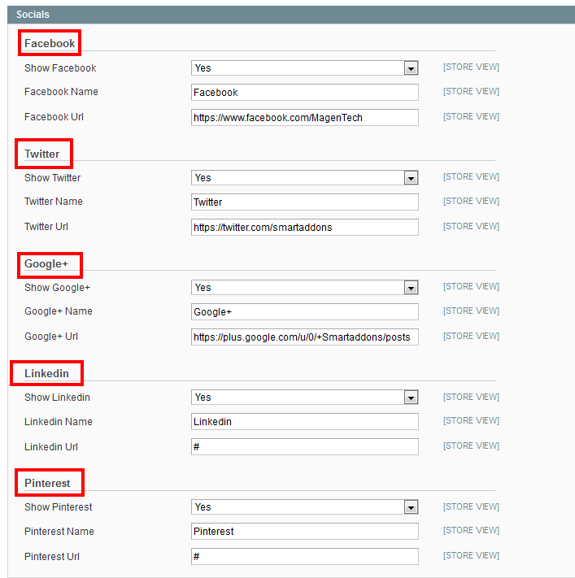Click the Show Pinterest label
Image resolution: width=575 pixels, height=578 pixels.
click(x=59, y=506)
